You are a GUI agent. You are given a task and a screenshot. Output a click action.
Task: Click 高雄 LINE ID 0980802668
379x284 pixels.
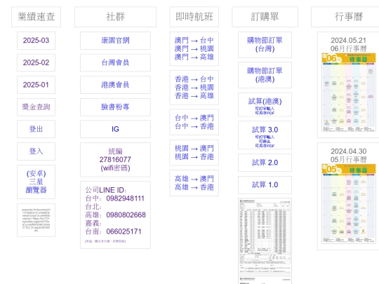click(116, 215)
